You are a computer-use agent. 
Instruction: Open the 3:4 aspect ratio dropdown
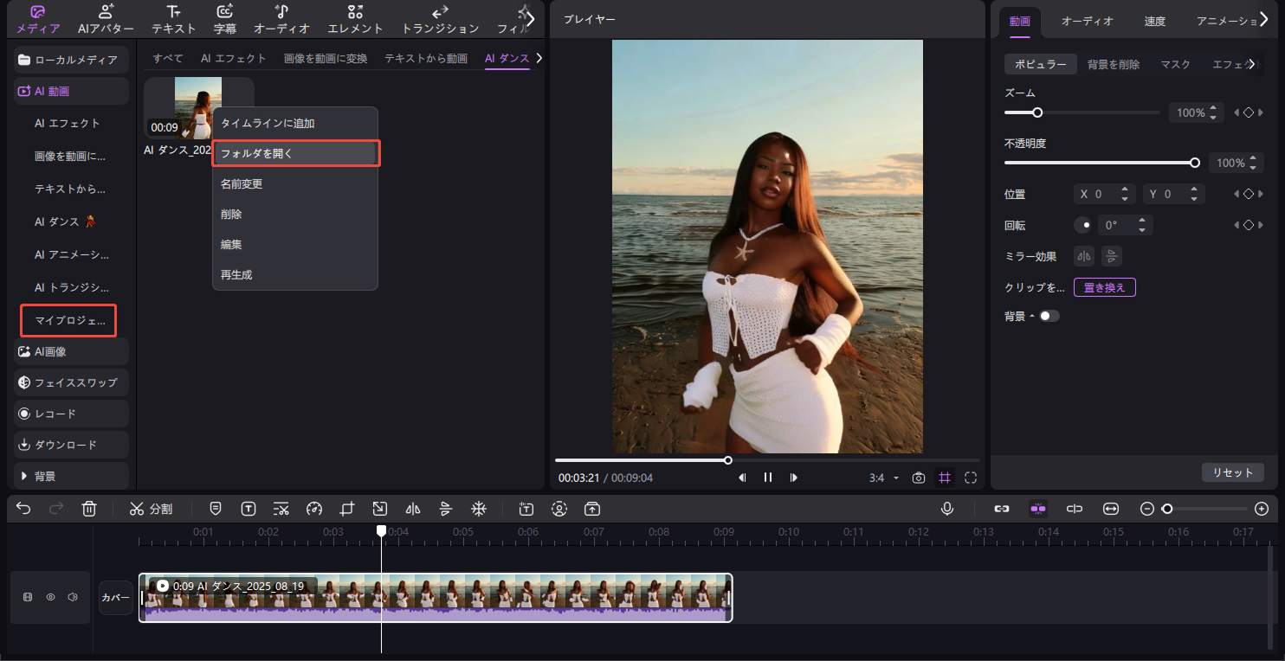pyautogui.click(x=883, y=478)
